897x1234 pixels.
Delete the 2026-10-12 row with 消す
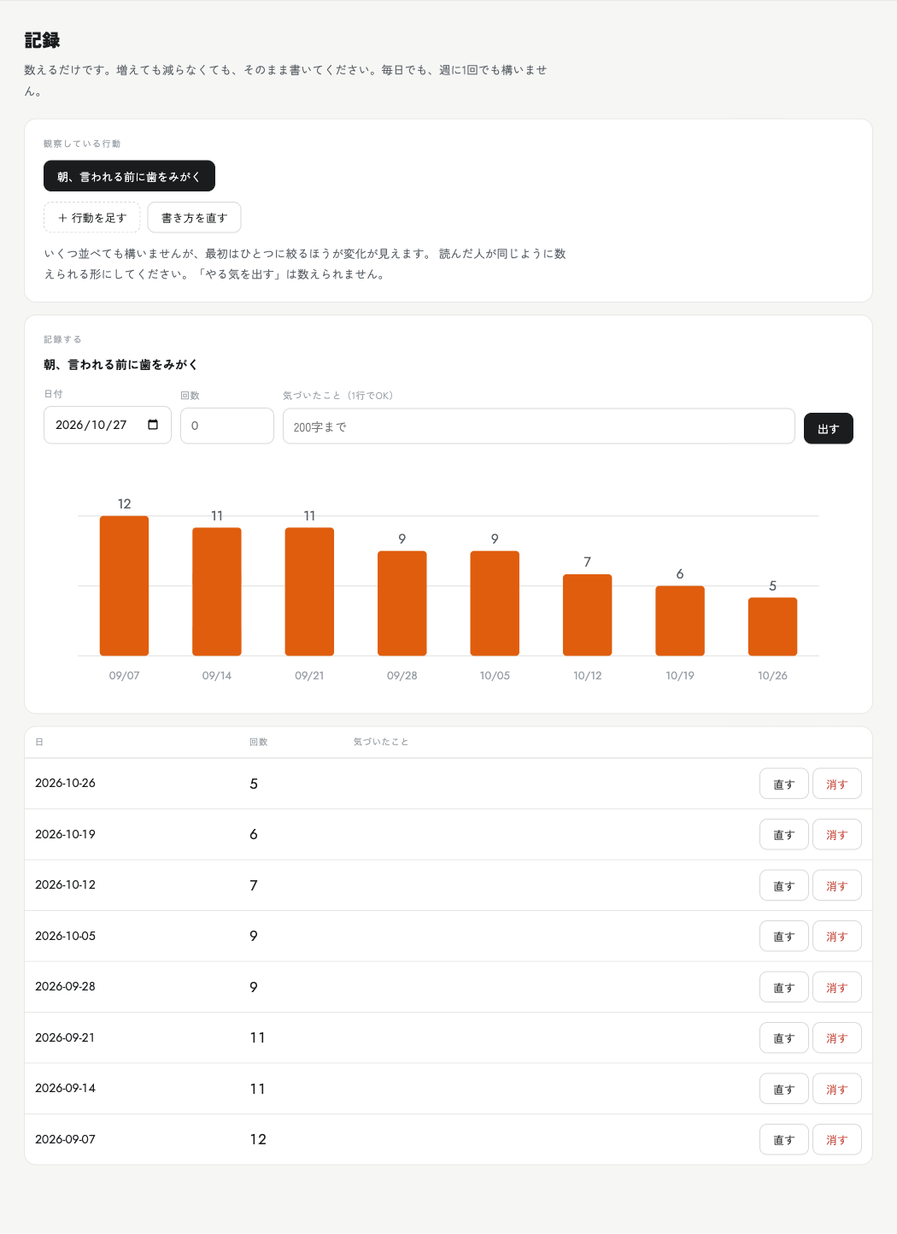[837, 885]
